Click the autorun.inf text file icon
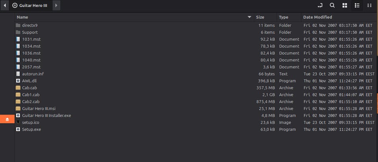Viewport: 378px width, 162px height. [18, 74]
